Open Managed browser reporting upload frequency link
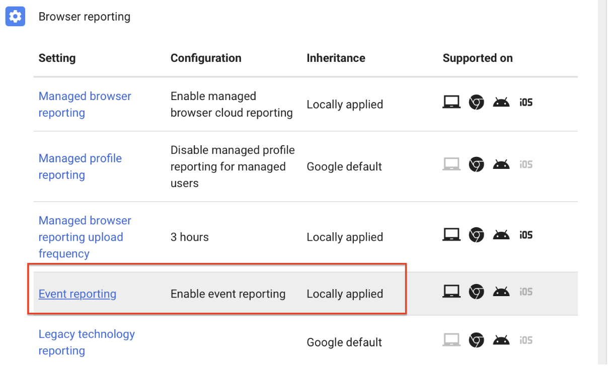 tap(85, 237)
